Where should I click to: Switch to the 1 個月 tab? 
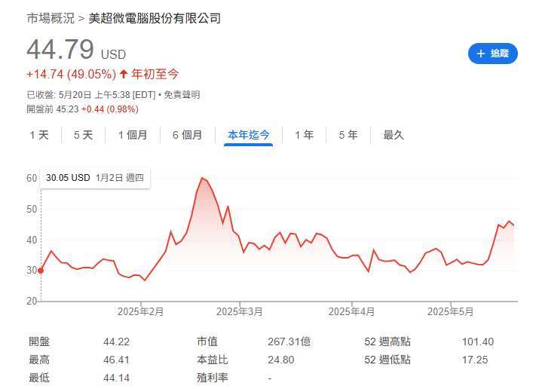[133, 135]
